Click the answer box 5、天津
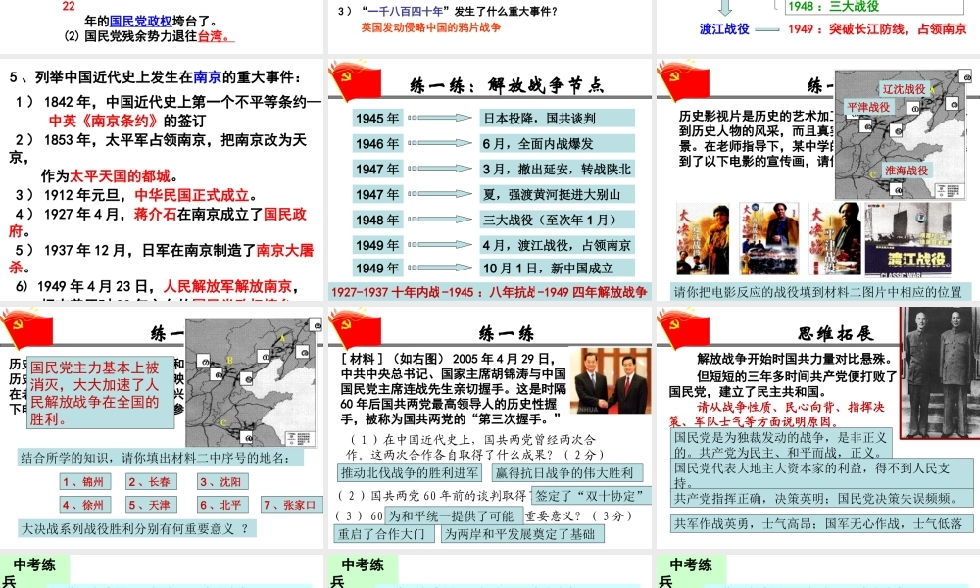Viewport: 980px width, 588px height. tap(151, 505)
